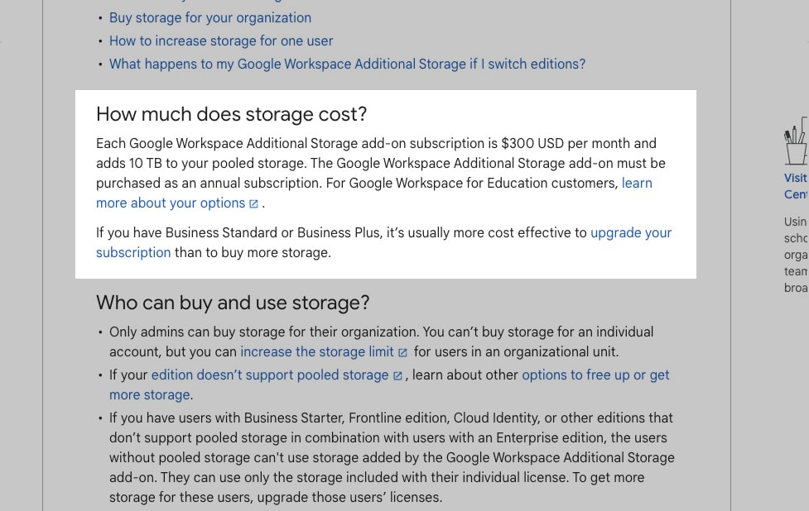This screenshot has height=511, width=809.
Task: Click the word 'subscription' link on the second line
Action: point(133,252)
